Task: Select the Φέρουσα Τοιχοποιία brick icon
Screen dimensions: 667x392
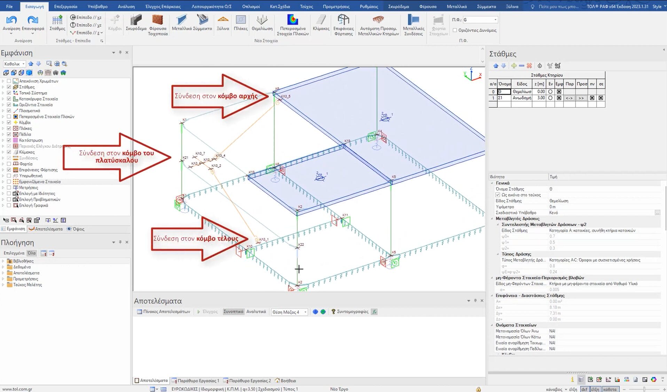Action: tap(158, 21)
